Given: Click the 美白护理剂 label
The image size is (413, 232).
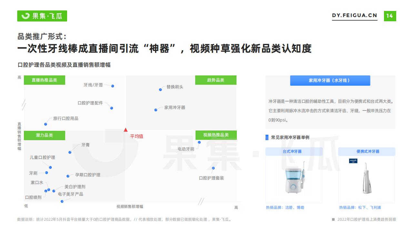Looking at the screenshot, I should (x=75, y=187).
